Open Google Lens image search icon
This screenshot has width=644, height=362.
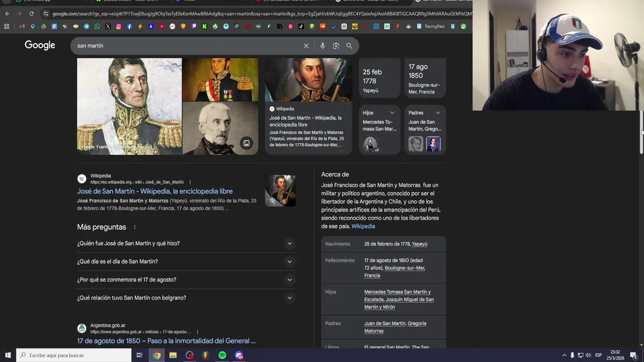click(336, 46)
